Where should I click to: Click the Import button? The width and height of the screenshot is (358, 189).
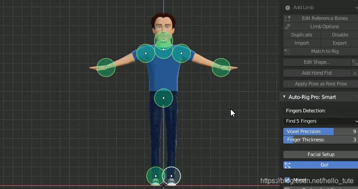pyautogui.click(x=302, y=43)
